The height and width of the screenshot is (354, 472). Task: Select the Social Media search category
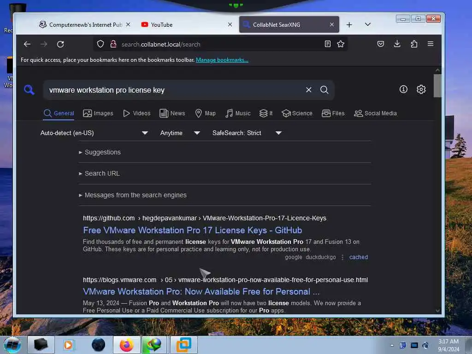point(375,113)
